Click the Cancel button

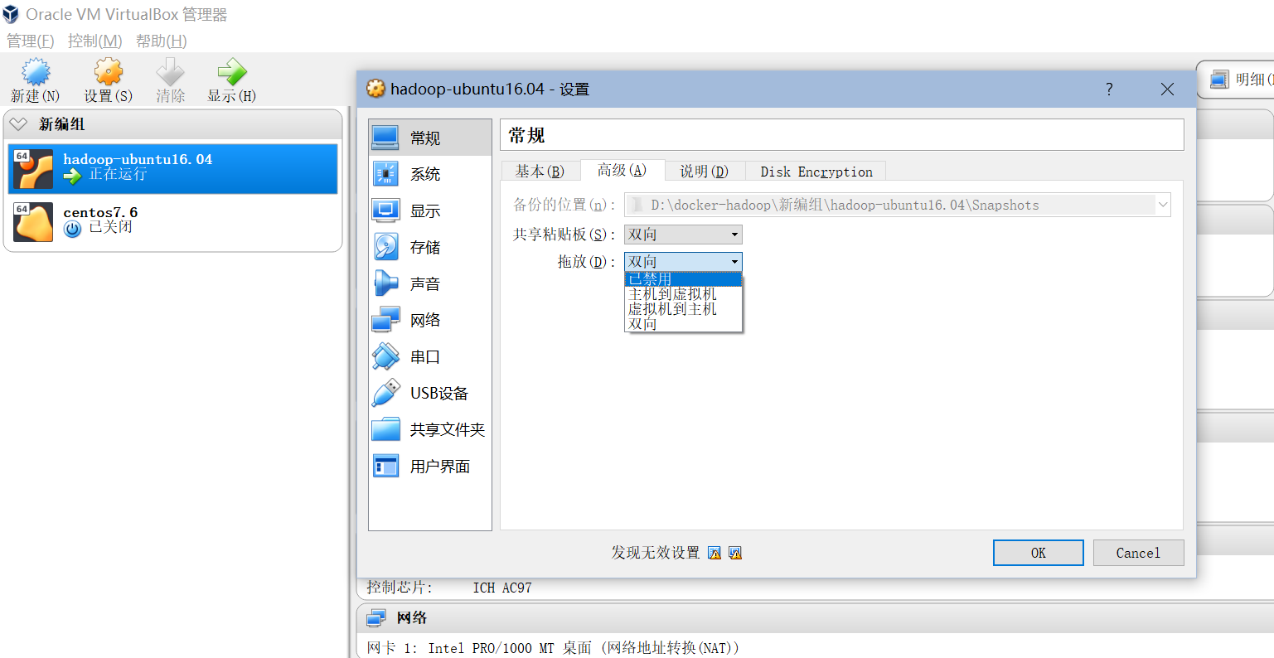coord(1138,553)
